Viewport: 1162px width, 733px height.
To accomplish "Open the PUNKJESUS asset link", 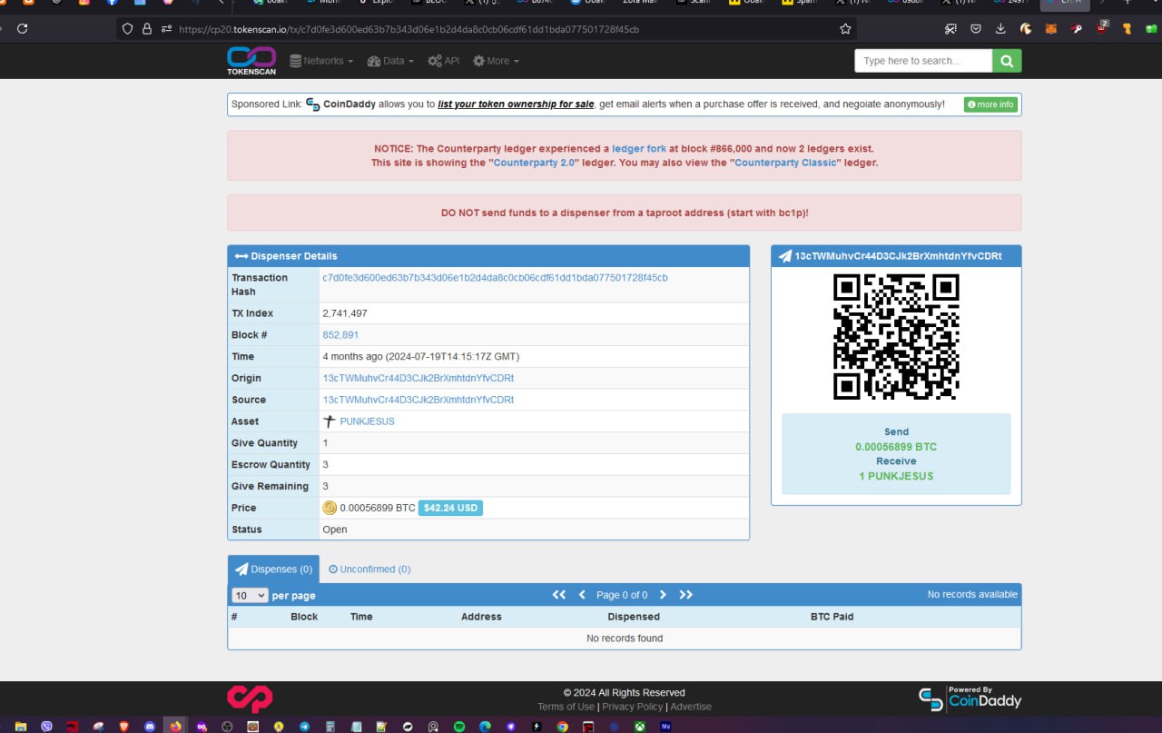I will tap(367, 421).
